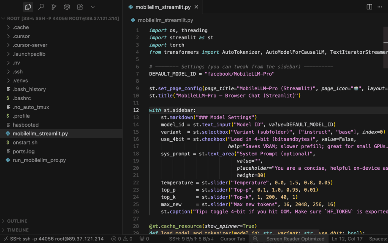The width and height of the screenshot is (388, 243).
Task: Click the SSH remote connection status button
Action: pos(53,239)
